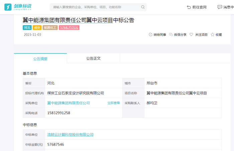Click the 前往官网 link text
Viewport: 234px width, 151px height.
coord(199,7)
